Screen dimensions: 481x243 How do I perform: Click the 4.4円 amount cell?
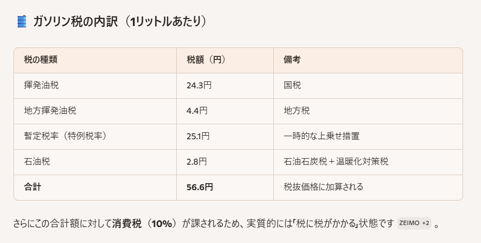coord(197,111)
